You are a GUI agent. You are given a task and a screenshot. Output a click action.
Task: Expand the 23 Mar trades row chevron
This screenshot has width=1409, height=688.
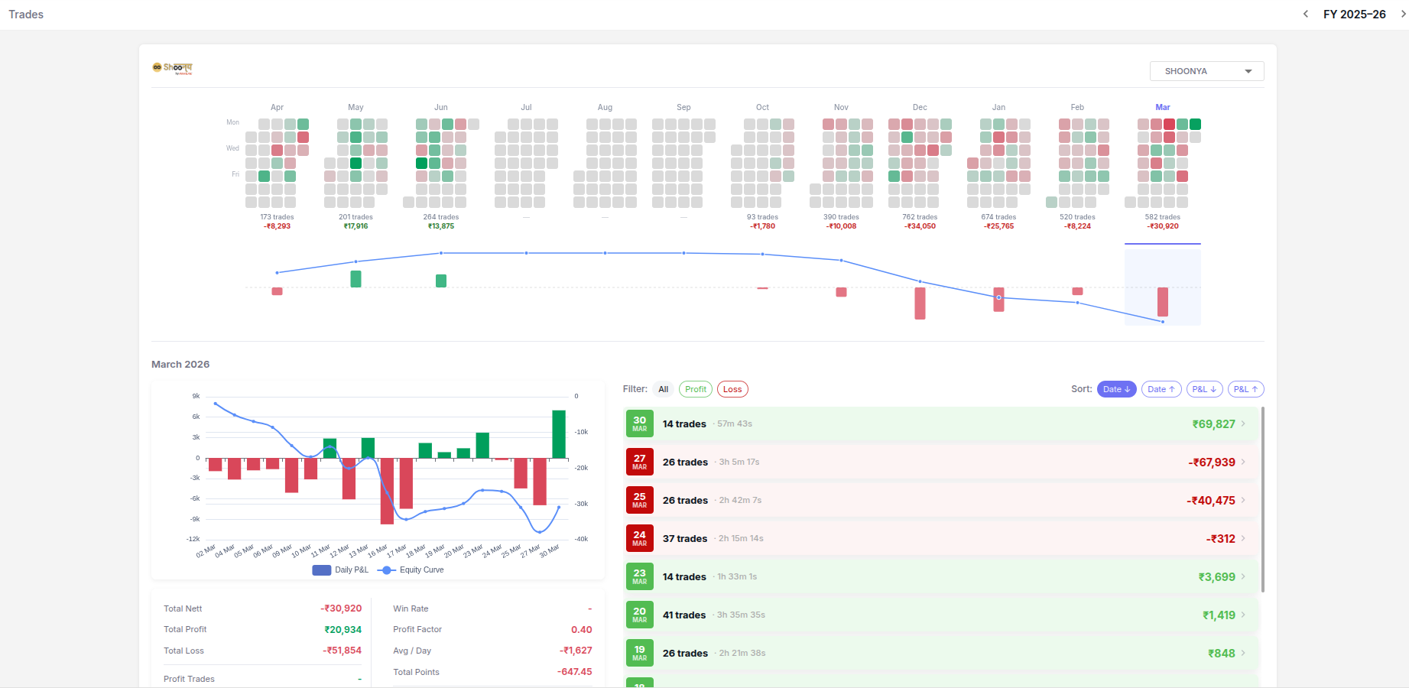point(1244,576)
